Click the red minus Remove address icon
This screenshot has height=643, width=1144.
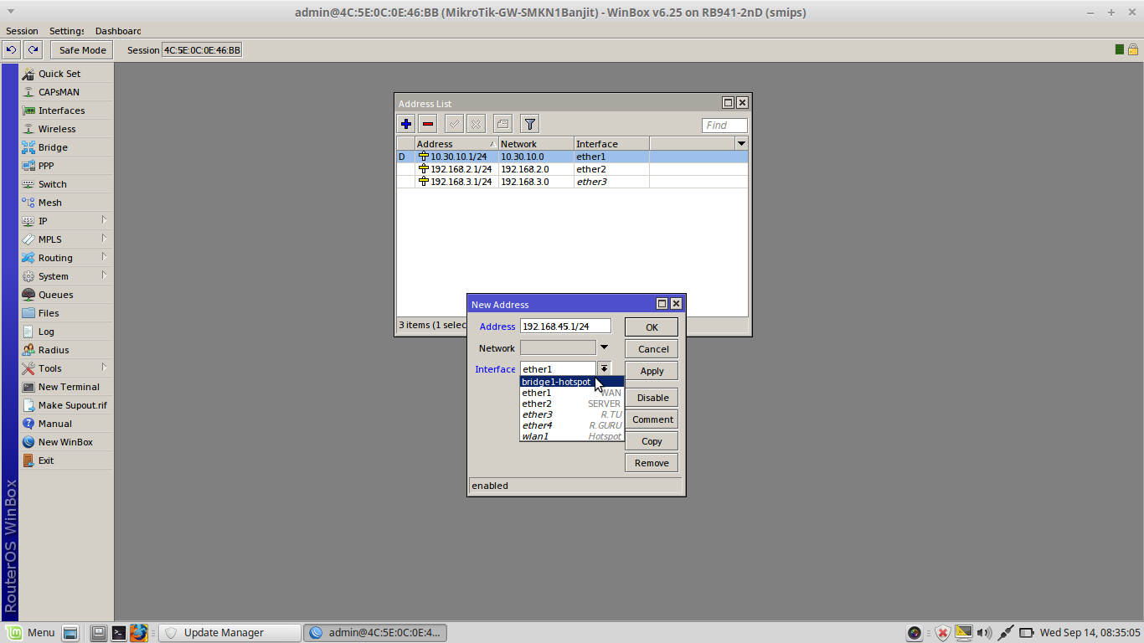point(428,124)
